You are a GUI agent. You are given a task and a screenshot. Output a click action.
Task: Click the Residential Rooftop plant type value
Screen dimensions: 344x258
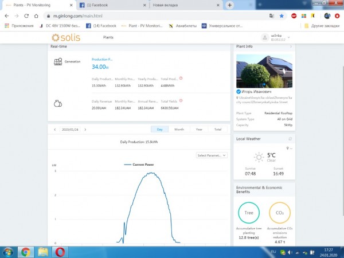click(x=279, y=113)
